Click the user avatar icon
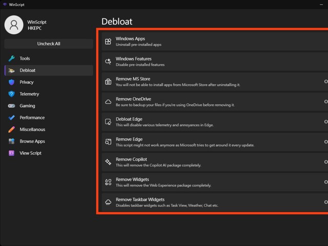The image size is (328, 246). click(14, 25)
